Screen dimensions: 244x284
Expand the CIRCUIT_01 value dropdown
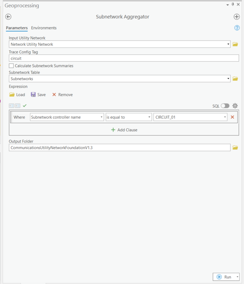(225, 117)
